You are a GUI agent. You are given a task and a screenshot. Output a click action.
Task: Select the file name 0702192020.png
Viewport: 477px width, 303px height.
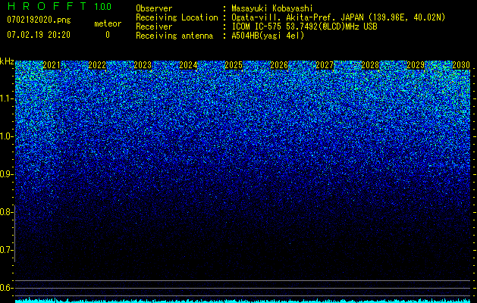(x=39, y=20)
